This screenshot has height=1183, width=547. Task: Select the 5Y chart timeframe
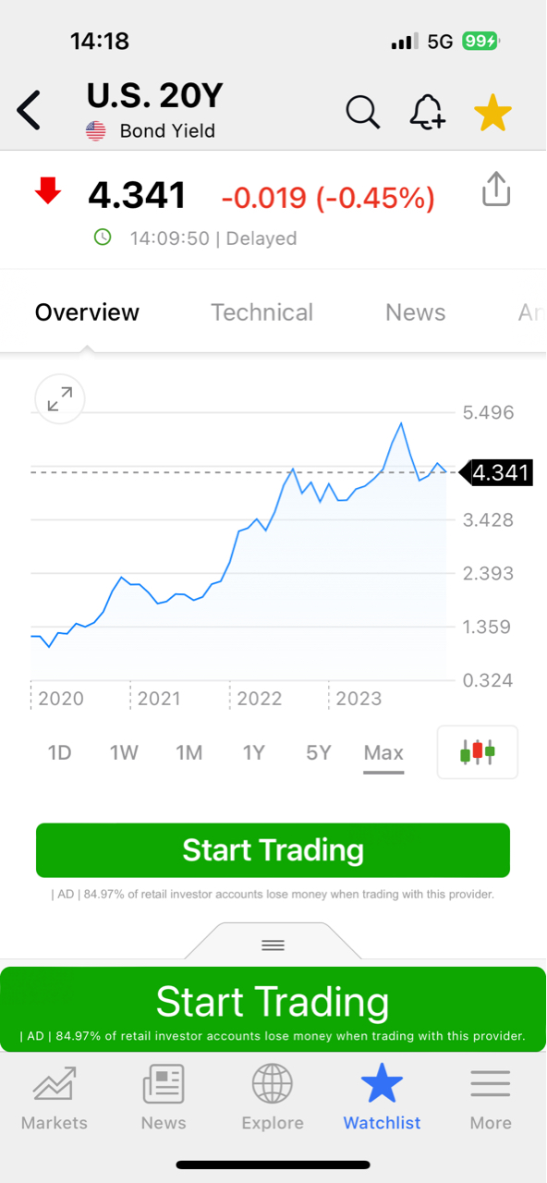tap(318, 752)
